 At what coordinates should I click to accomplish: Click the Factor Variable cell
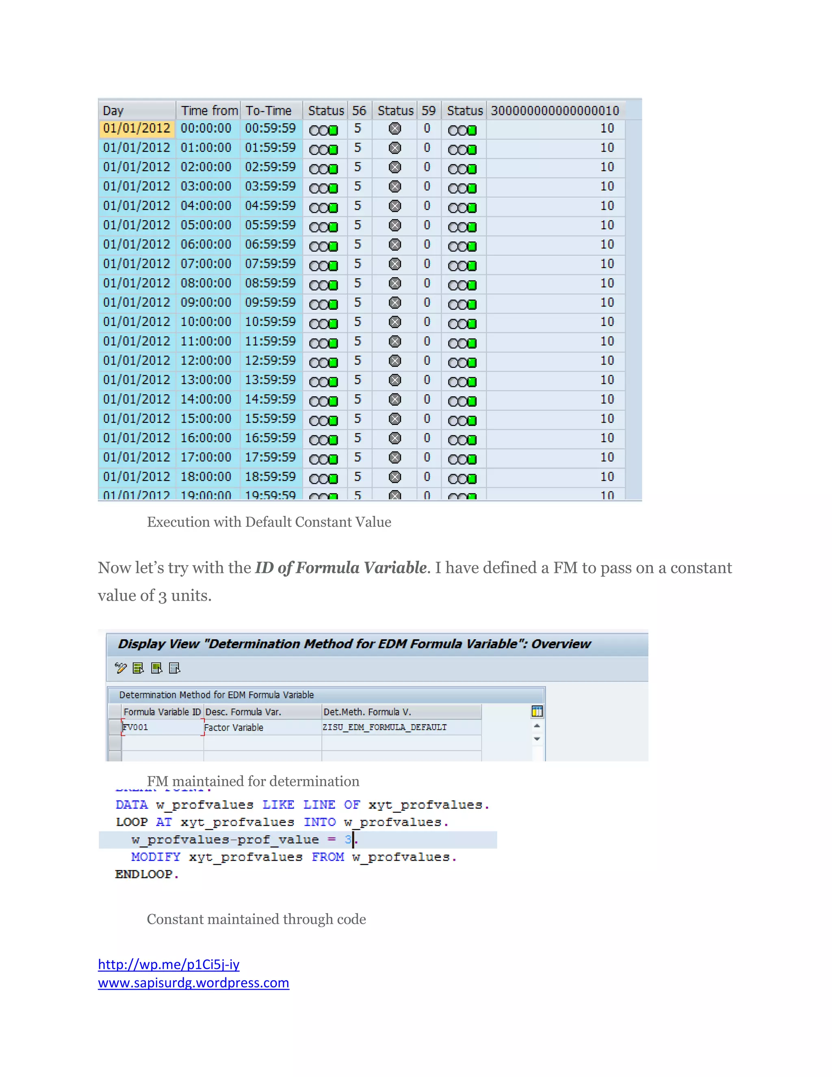[263, 727]
